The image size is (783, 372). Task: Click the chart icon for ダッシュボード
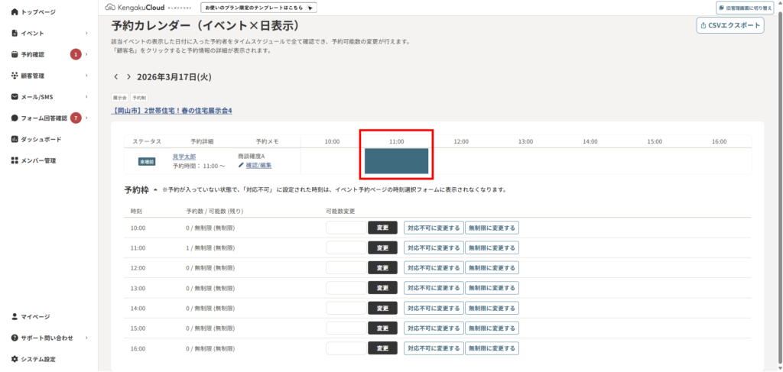pos(15,139)
